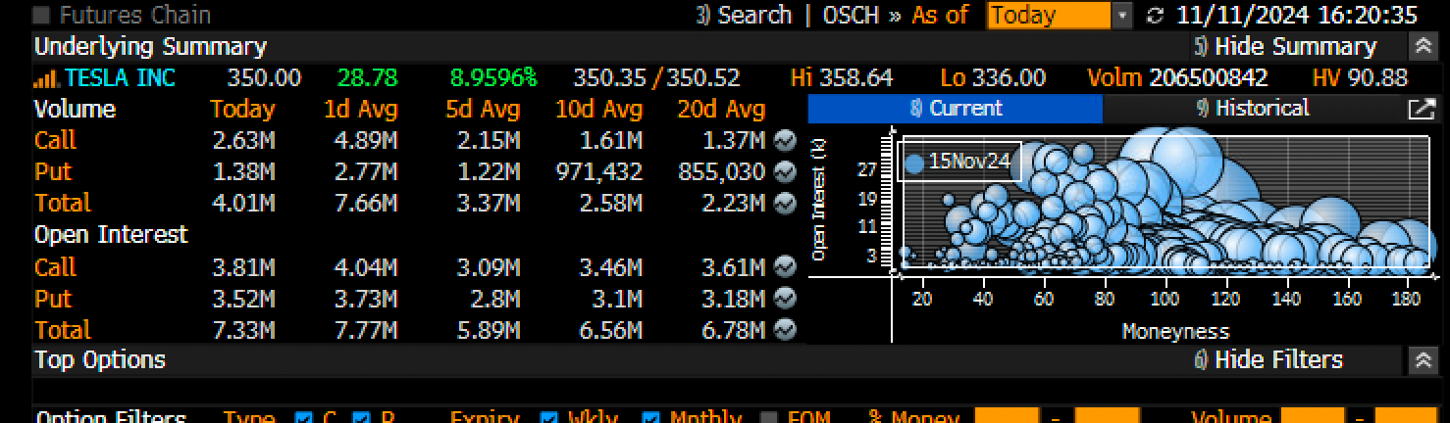Click chart icon in Total volume row
This screenshot has height=423, width=1450.
pyautogui.click(x=784, y=203)
